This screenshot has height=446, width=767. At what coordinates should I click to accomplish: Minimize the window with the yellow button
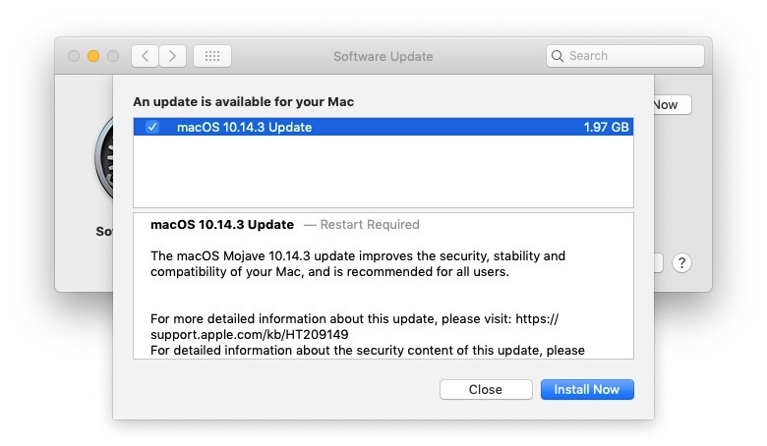93,56
